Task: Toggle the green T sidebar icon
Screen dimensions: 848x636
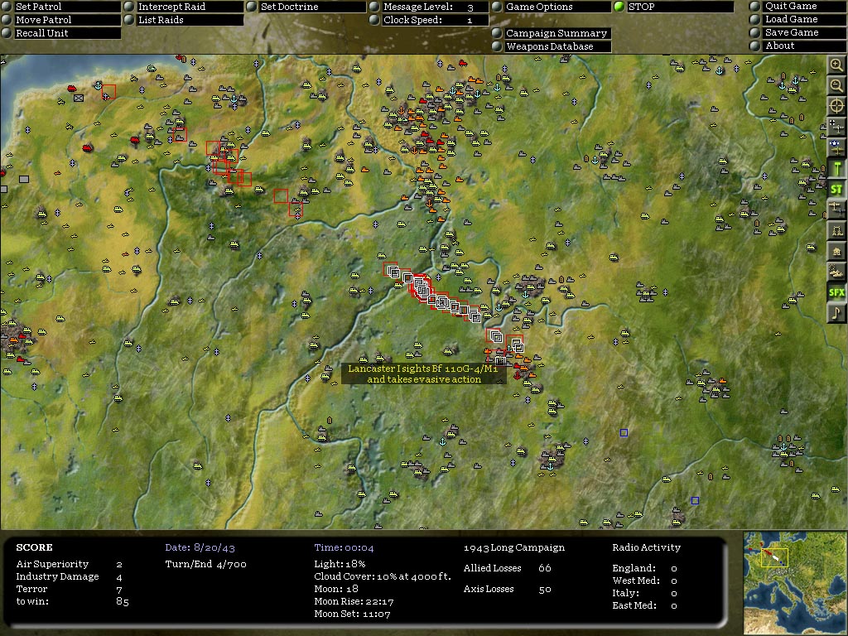Action: pyautogui.click(x=836, y=168)
